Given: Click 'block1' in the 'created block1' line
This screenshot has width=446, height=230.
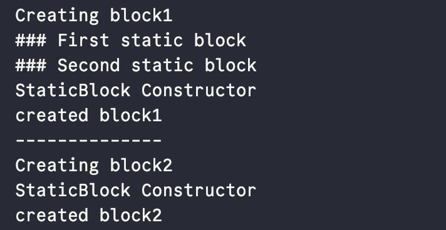Looking at the screenshot, I should [131, 115].
